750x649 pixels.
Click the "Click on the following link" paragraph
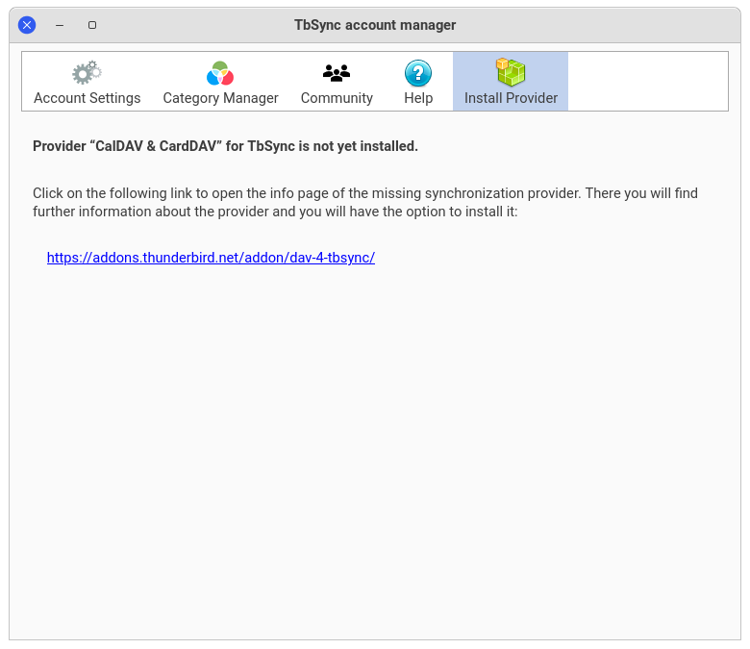coord(365,202)
